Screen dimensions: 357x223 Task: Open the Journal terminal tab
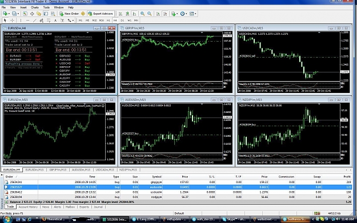coord(98,207)
